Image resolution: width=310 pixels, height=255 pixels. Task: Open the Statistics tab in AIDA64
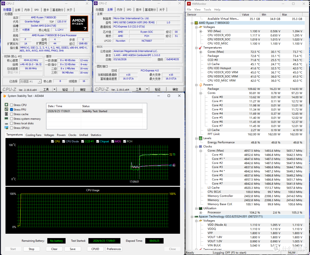(x=96, y=135)
